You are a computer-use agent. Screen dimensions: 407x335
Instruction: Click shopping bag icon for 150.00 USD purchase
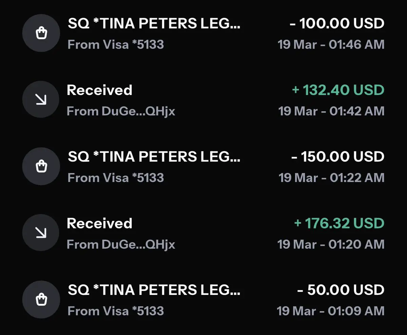(41, 166)
